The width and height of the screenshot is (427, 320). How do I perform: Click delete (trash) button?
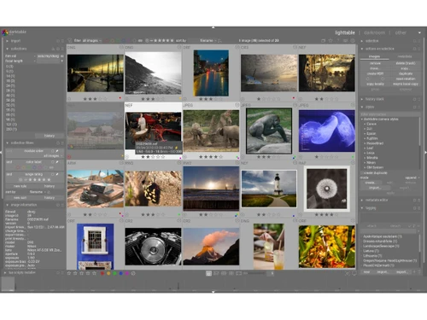406,63
